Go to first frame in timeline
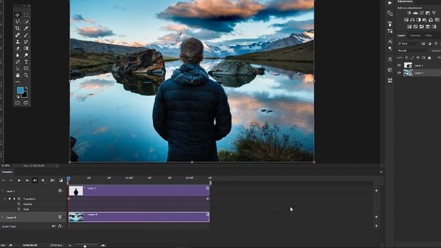Image resolution: width=441 pixels, height=248 pixels. pos(3,180)
